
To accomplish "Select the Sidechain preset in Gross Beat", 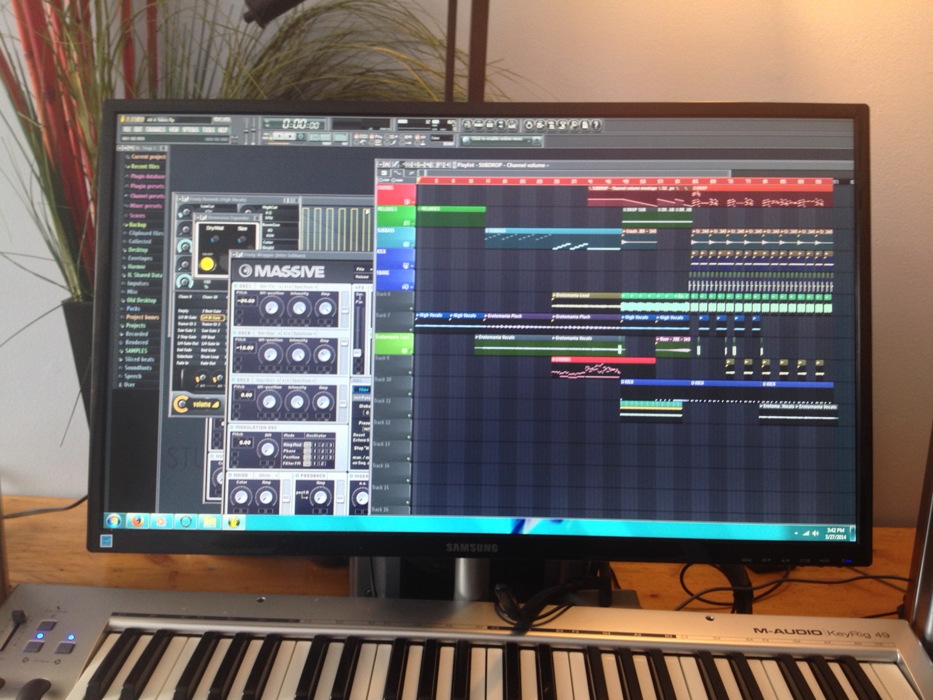I will point(185,356).
